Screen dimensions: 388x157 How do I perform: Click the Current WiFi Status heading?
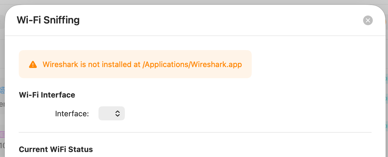(56, 149)
